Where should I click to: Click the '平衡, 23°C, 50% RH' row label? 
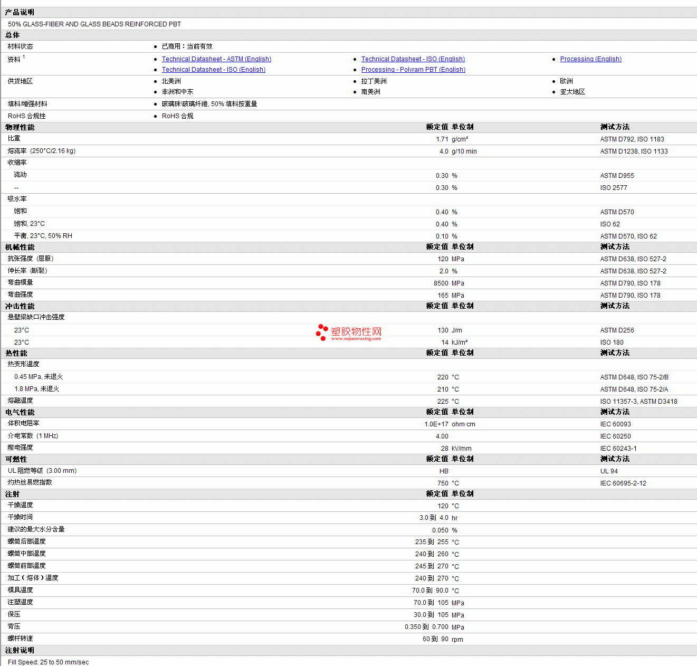[x=43, y=236]
